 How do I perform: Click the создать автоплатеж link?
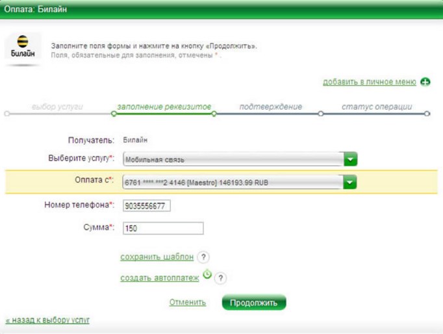coord(160,278)
